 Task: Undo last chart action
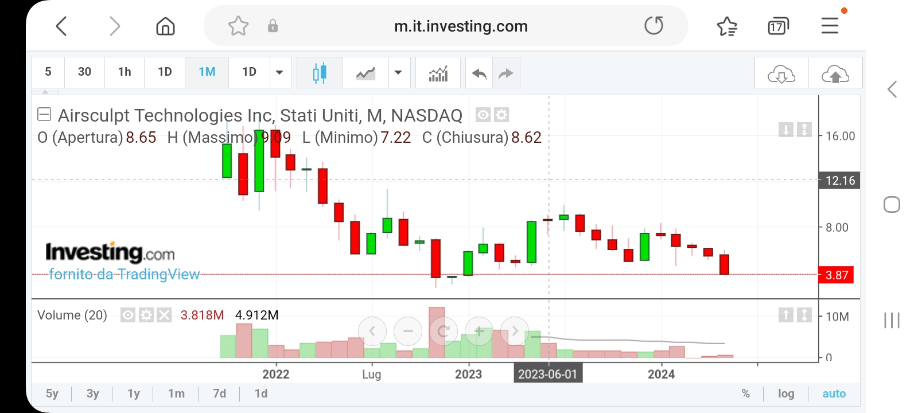tap(479, 73)
